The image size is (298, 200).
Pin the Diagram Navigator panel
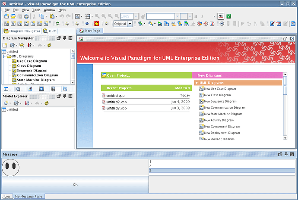point(65,38)
